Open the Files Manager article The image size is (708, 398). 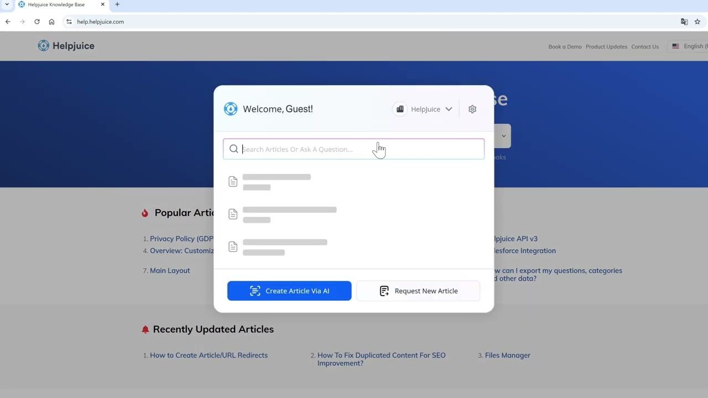point(507,355)
